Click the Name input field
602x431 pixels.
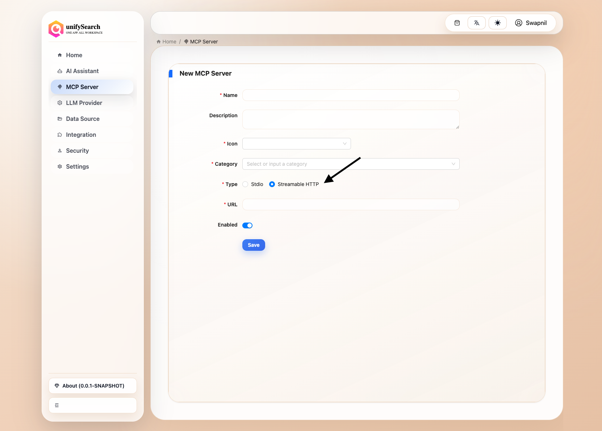pos(351,95)
